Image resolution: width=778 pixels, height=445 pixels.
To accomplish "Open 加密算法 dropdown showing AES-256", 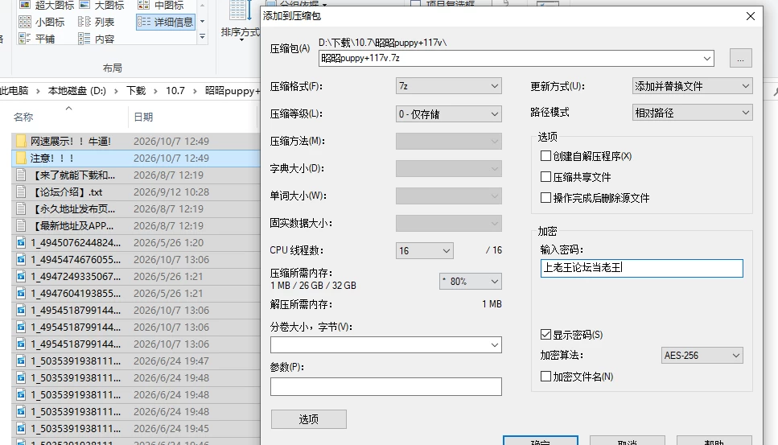I will coord(702,355).
